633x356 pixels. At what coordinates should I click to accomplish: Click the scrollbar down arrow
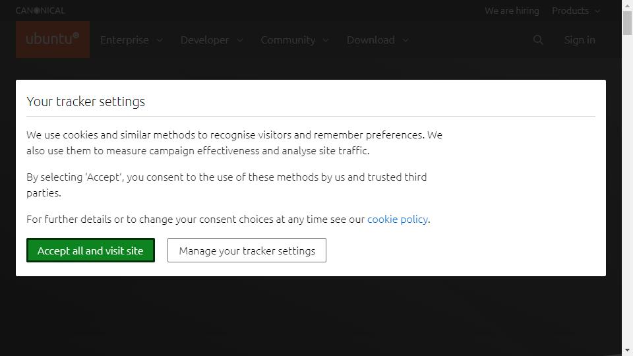pyautogui.click(x=627, y=350)
